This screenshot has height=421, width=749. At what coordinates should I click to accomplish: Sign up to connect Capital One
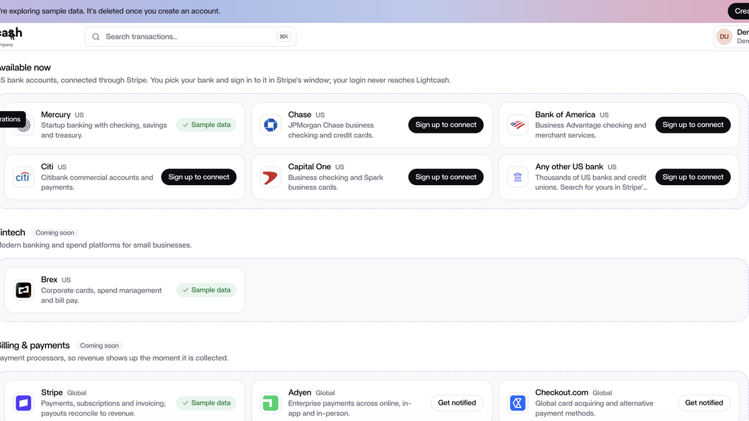(446, 177)
